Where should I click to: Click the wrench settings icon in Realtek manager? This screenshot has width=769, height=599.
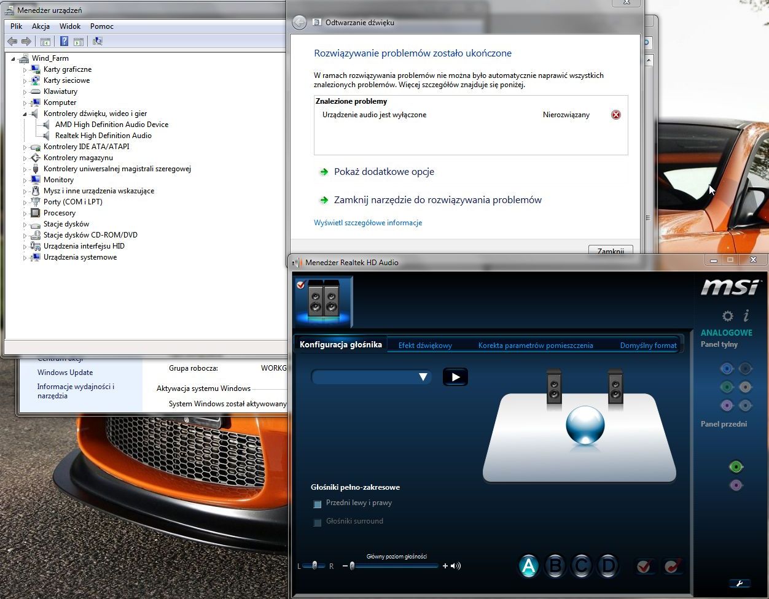coord(740,583)
